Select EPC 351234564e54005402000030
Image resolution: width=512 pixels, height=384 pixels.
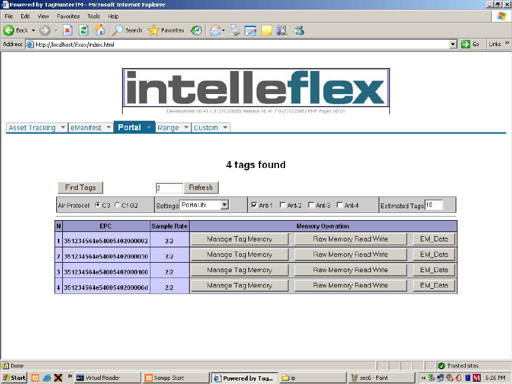pos(106,257)
